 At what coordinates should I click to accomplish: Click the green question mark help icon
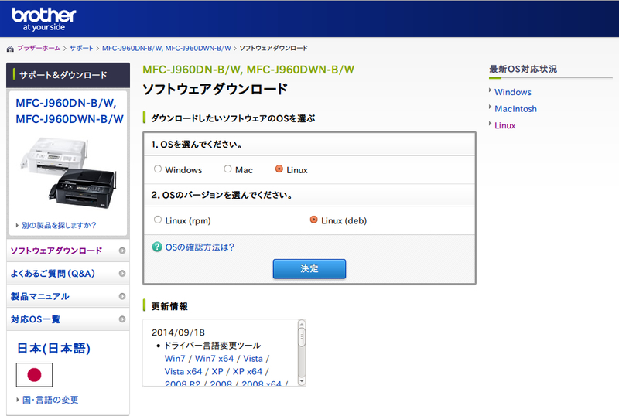(x=157, y=247)
